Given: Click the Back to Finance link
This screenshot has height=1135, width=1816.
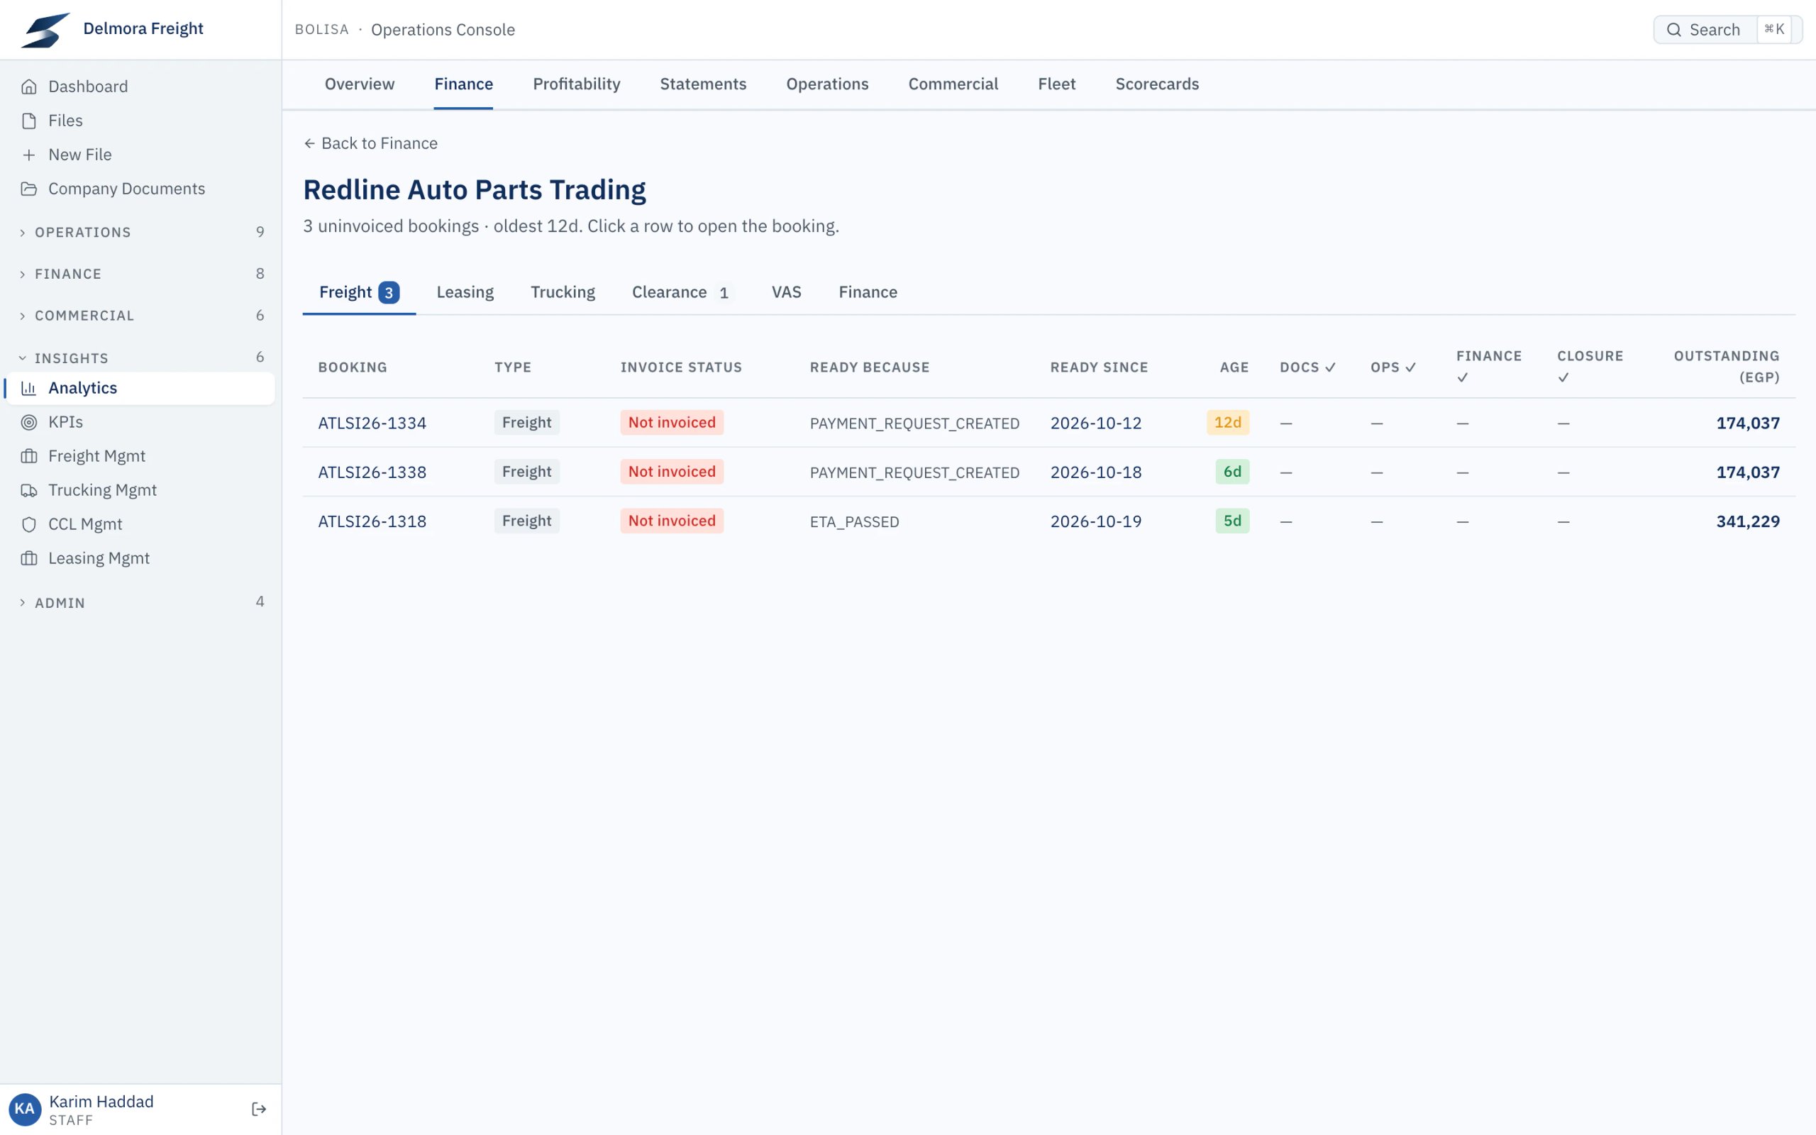Looking at the screenshot, I should [371, 143].
